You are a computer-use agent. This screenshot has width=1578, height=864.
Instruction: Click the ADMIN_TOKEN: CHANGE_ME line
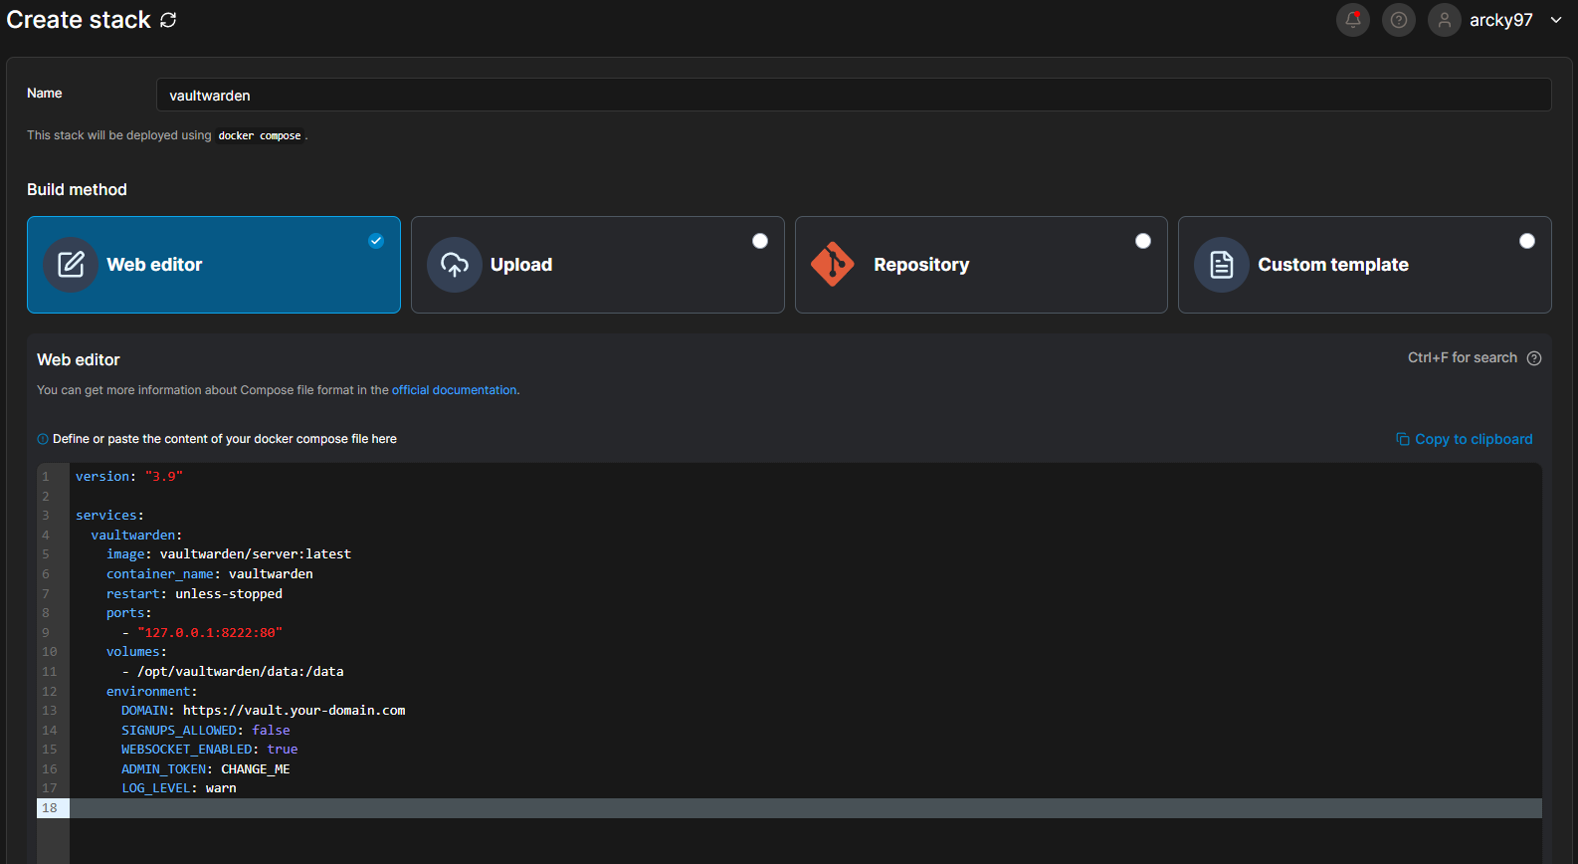206,769
